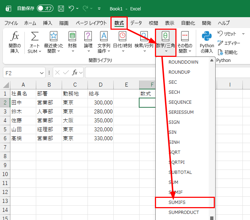250x220 pixels.
Task: Open the Text (文字列操作) functions library
Action: click(104, 42)
